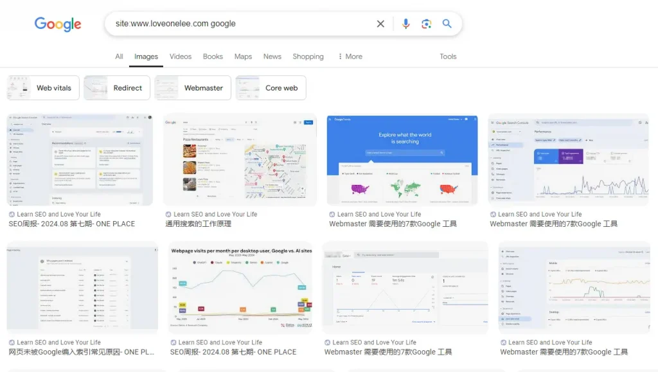Click 'Learn SEO and Love Your Life' source under Trends image
658x372 pixels.
click(x=379, y=215)
